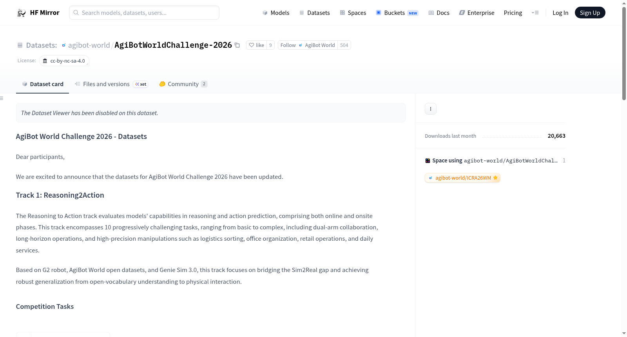Go to the Pricing page
This screenshot has width=627, height=337.
coord(513,13)
